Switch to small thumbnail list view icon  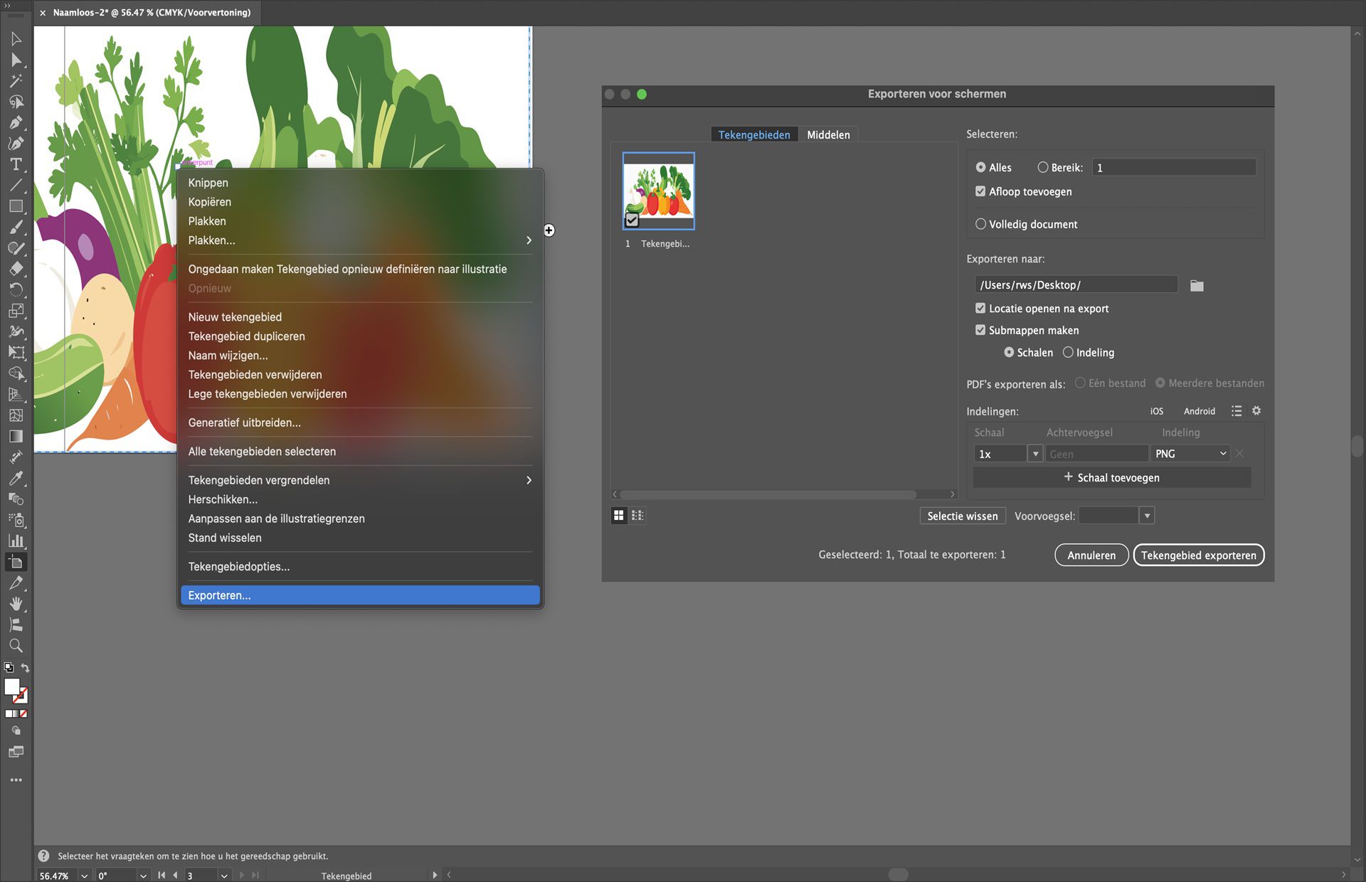[x=637, y=516]
